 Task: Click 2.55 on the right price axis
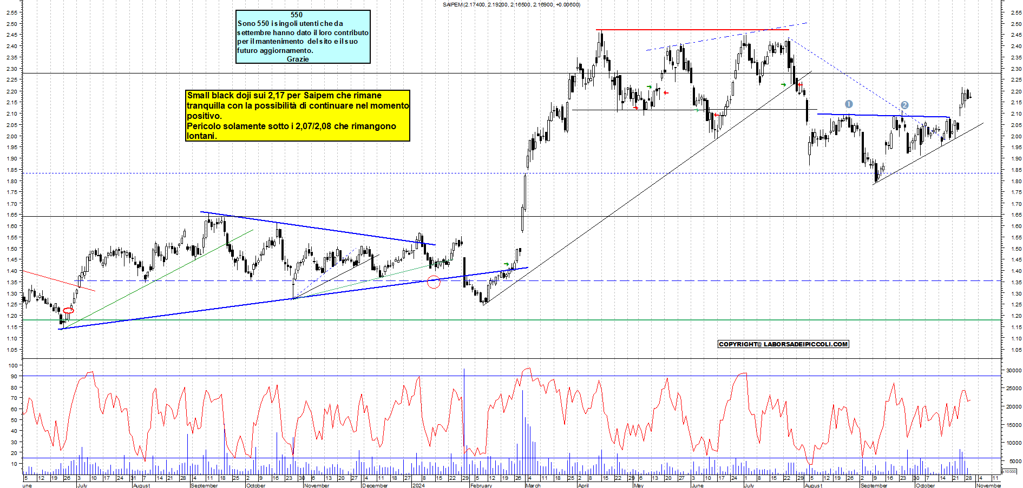pyautogui.click(x=1015, y=12)
